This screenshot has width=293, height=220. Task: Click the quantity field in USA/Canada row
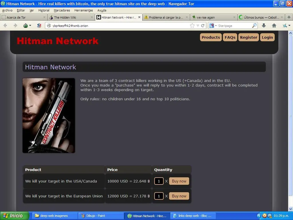(159, 181)
